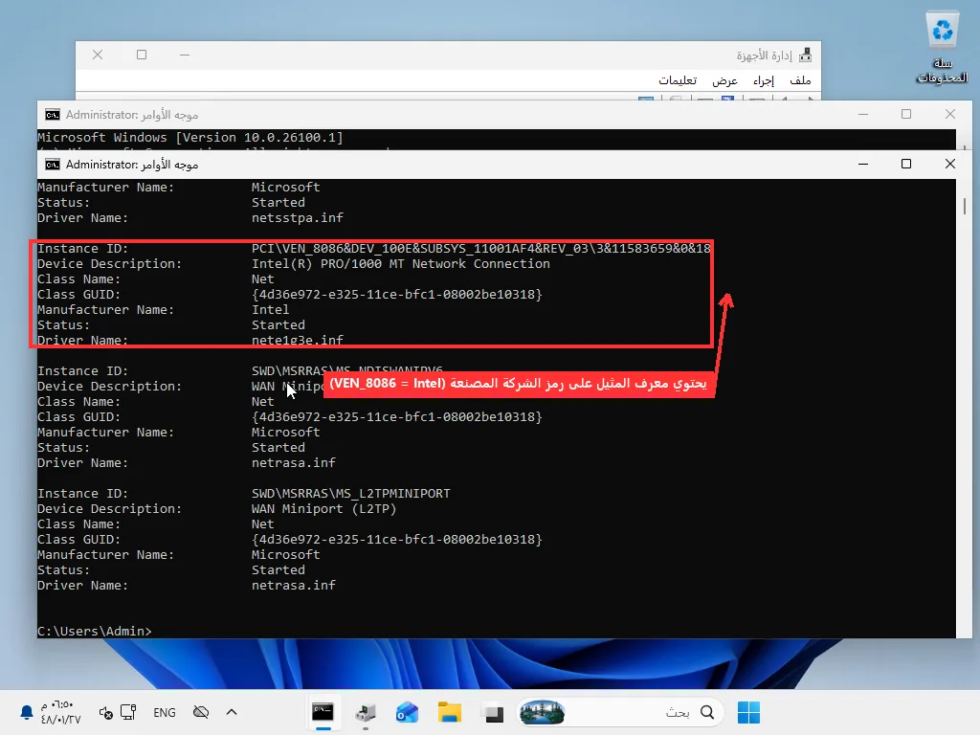This screenshot has width=980, height=735.
Task: Click the manufacturer name Intel
Action: point(270,310)
